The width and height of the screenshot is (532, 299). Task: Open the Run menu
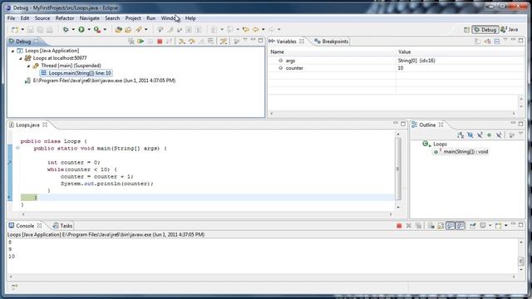(151, 18)
